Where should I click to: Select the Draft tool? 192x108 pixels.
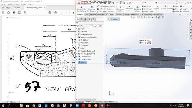pyautogui.click(x=175, y=9)
